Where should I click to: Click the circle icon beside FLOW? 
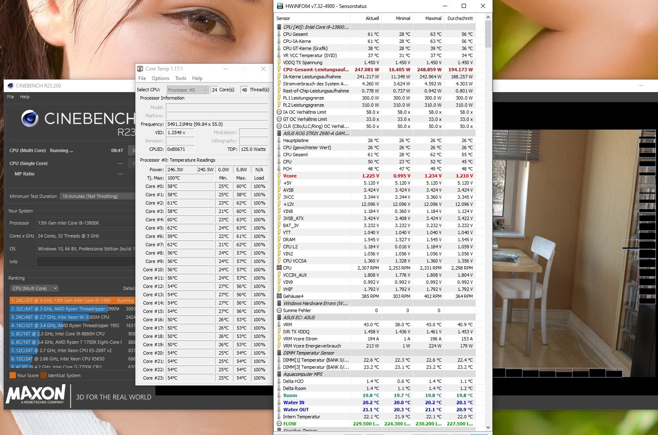click(279, 424)
